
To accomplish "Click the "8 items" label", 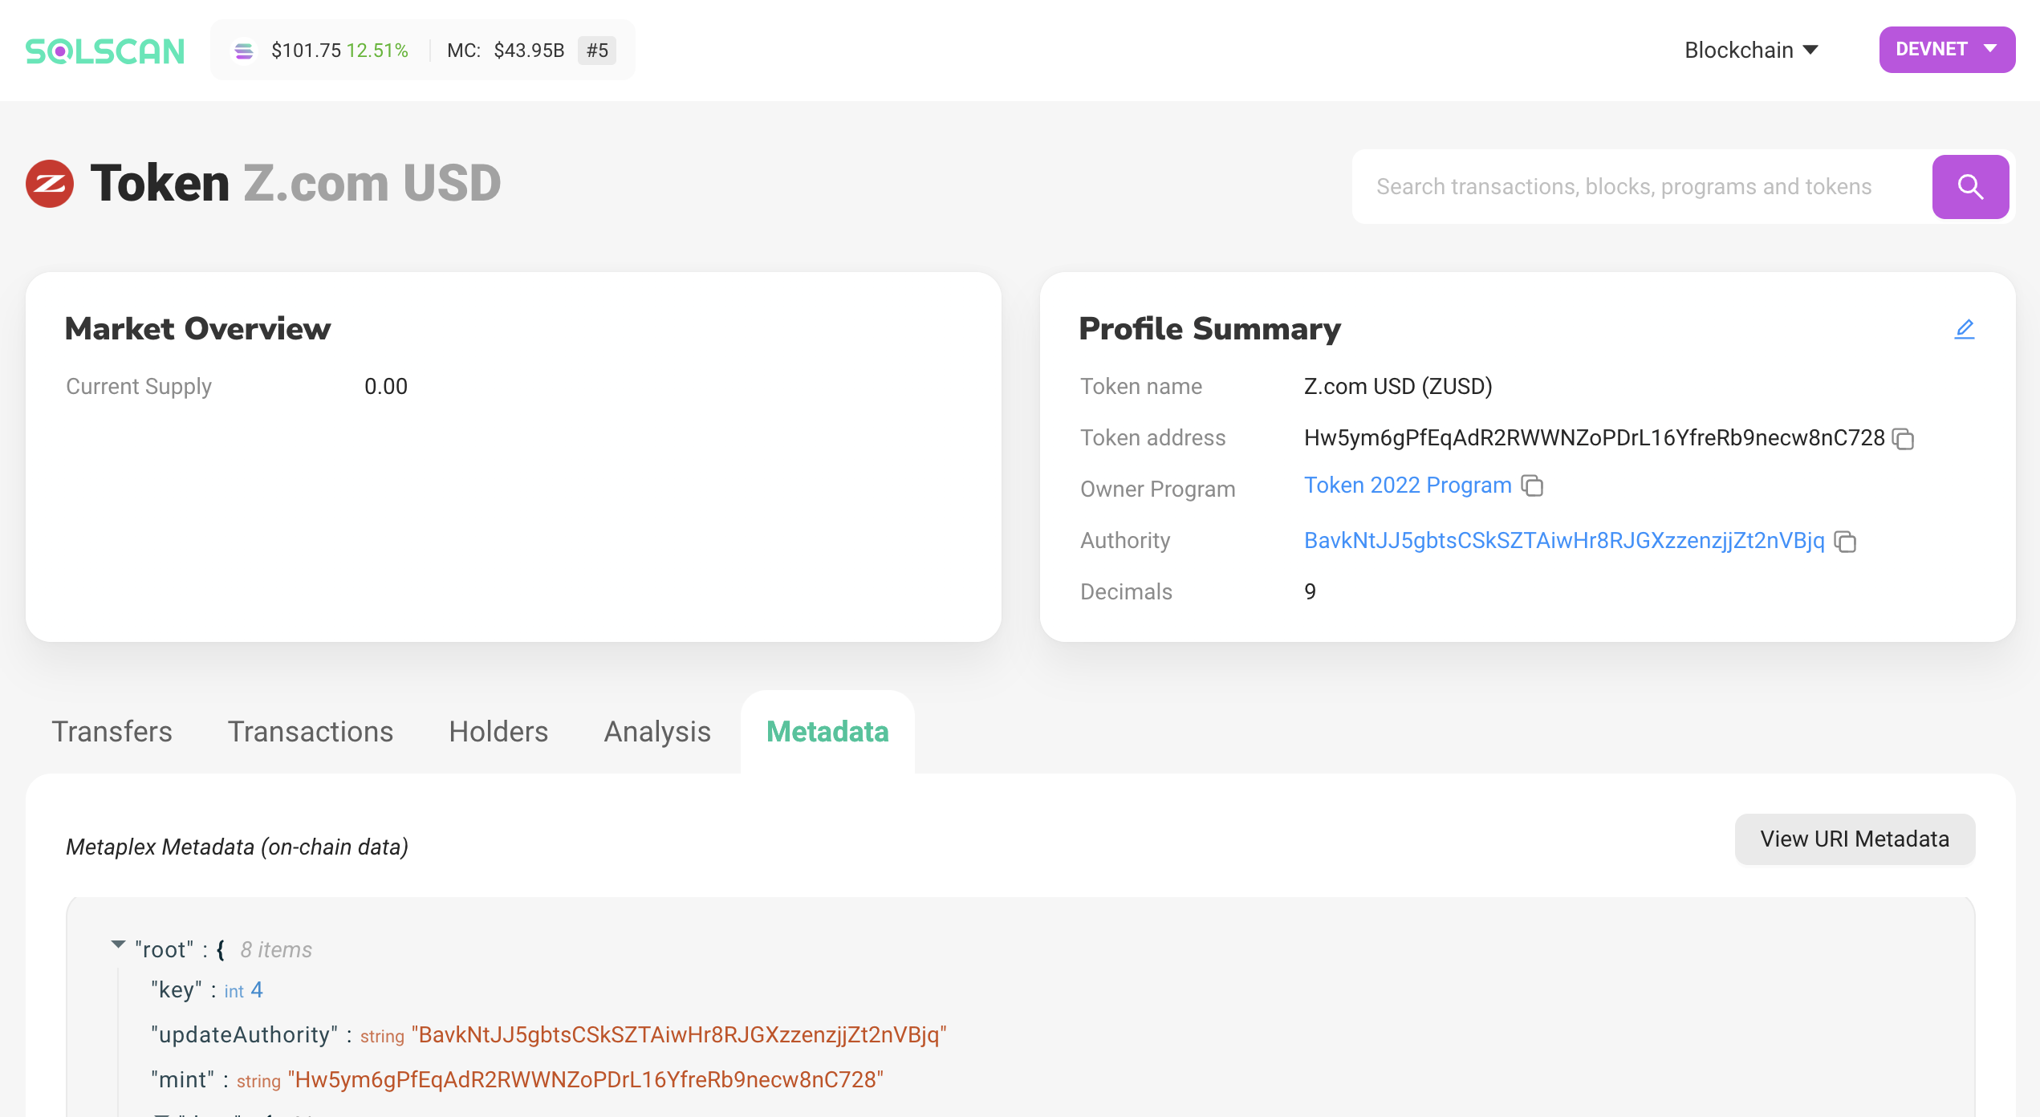I will click(276, 950).
